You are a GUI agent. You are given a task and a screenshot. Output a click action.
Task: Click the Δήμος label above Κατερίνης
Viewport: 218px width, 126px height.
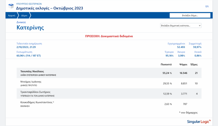tap(21, 22)
